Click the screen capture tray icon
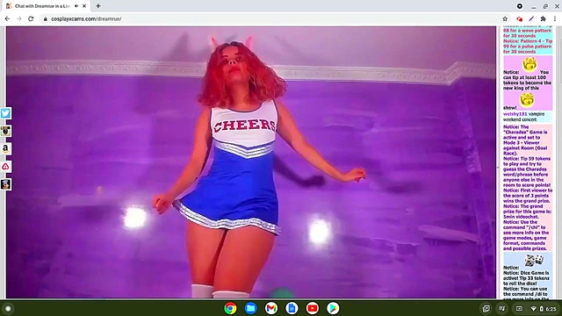Viewport: 562px width, 316px height. coord(486,308)
